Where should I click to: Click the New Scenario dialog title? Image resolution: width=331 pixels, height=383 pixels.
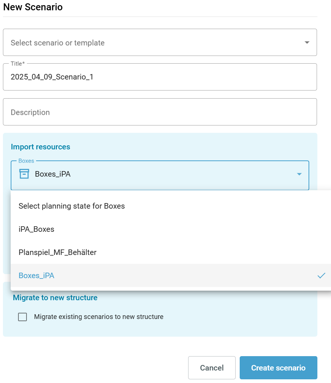click(33, 7)
